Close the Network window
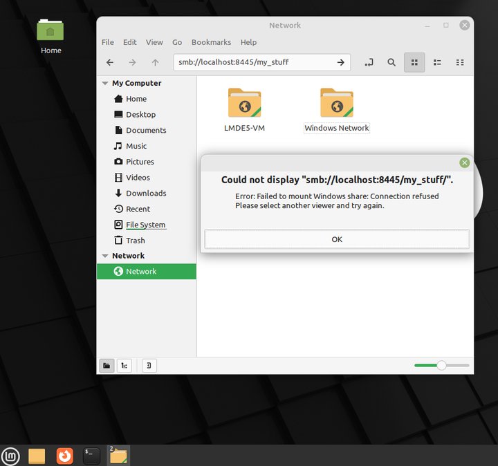This screenshot has height=466, width=498. (464, 25)
